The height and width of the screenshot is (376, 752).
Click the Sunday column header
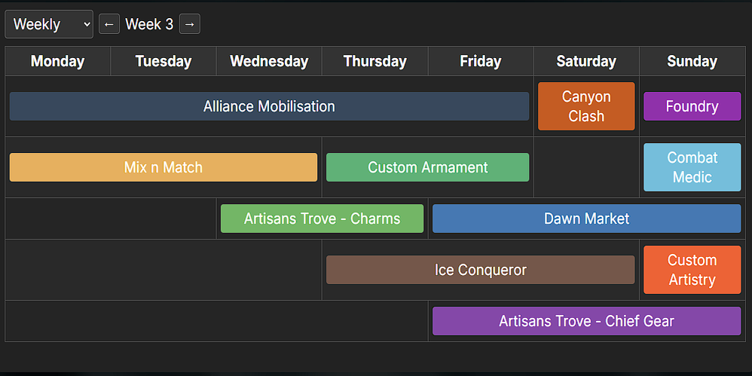tap(692, 61)
